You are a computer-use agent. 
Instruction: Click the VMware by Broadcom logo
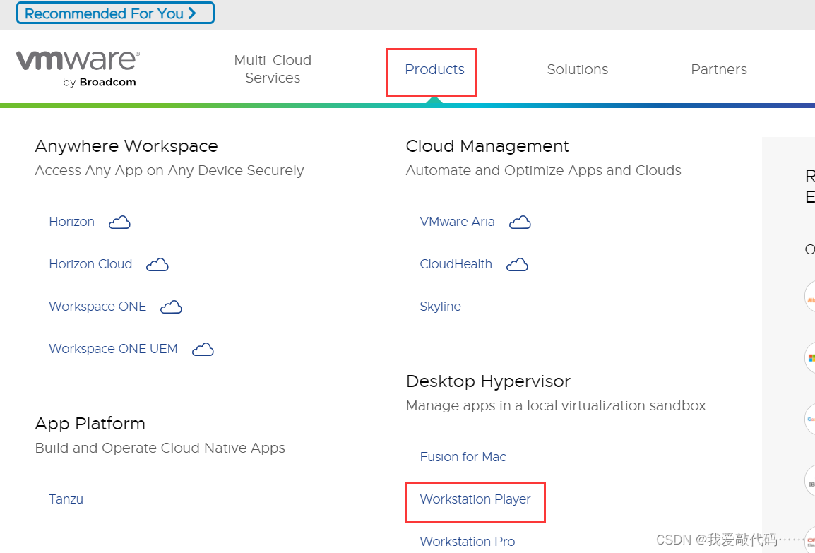[78, 69]
